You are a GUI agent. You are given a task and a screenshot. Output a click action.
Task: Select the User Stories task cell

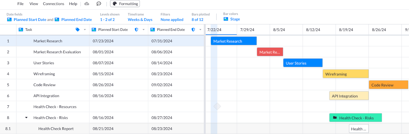click(x=53, y=63)
